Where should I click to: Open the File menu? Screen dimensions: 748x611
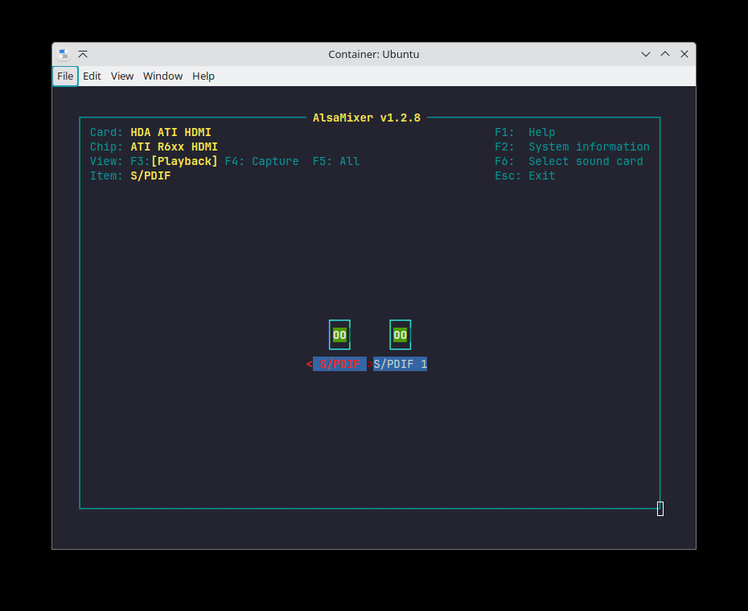point(65,76)
